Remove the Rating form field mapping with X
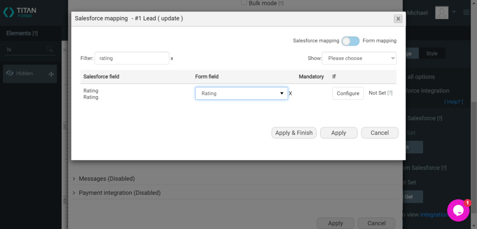The width and height of the screenshot is (477, 229). (291, 93)
